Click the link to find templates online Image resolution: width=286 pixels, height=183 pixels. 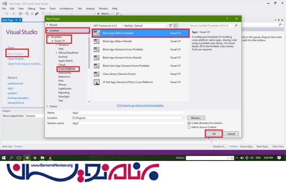[x=140, y=105]
